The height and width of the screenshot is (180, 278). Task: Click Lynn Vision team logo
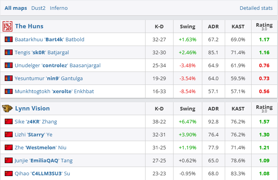pyautogui.click(x=7, y=108)
